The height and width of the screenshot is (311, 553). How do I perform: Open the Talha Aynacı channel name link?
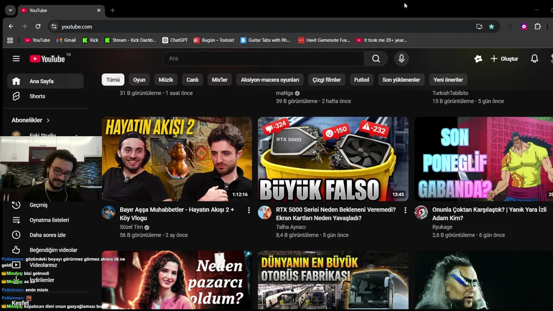(291, 227)
